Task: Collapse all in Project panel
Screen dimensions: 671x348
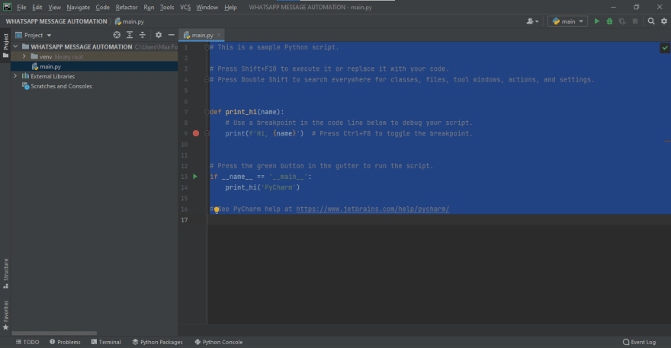Action: 142,35
